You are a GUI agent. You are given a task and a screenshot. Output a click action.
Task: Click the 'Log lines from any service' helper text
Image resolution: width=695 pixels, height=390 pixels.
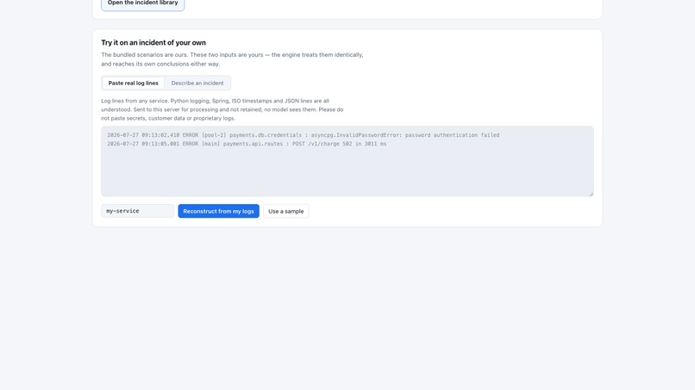222,109
